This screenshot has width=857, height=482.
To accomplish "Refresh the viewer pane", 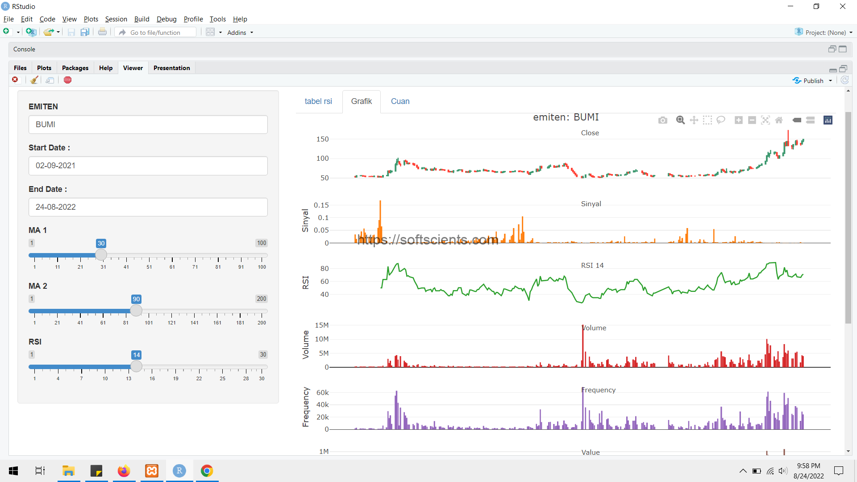I will click(x=845, y=80).
